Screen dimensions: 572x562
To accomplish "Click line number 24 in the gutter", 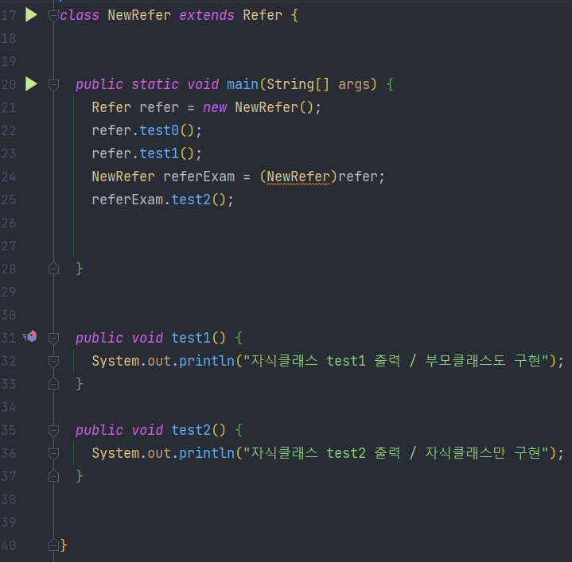I will [9, 176].
